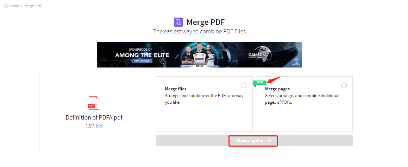Open the Home breadcrumb link
408x167 pixels.
click(x=14, y=6)
